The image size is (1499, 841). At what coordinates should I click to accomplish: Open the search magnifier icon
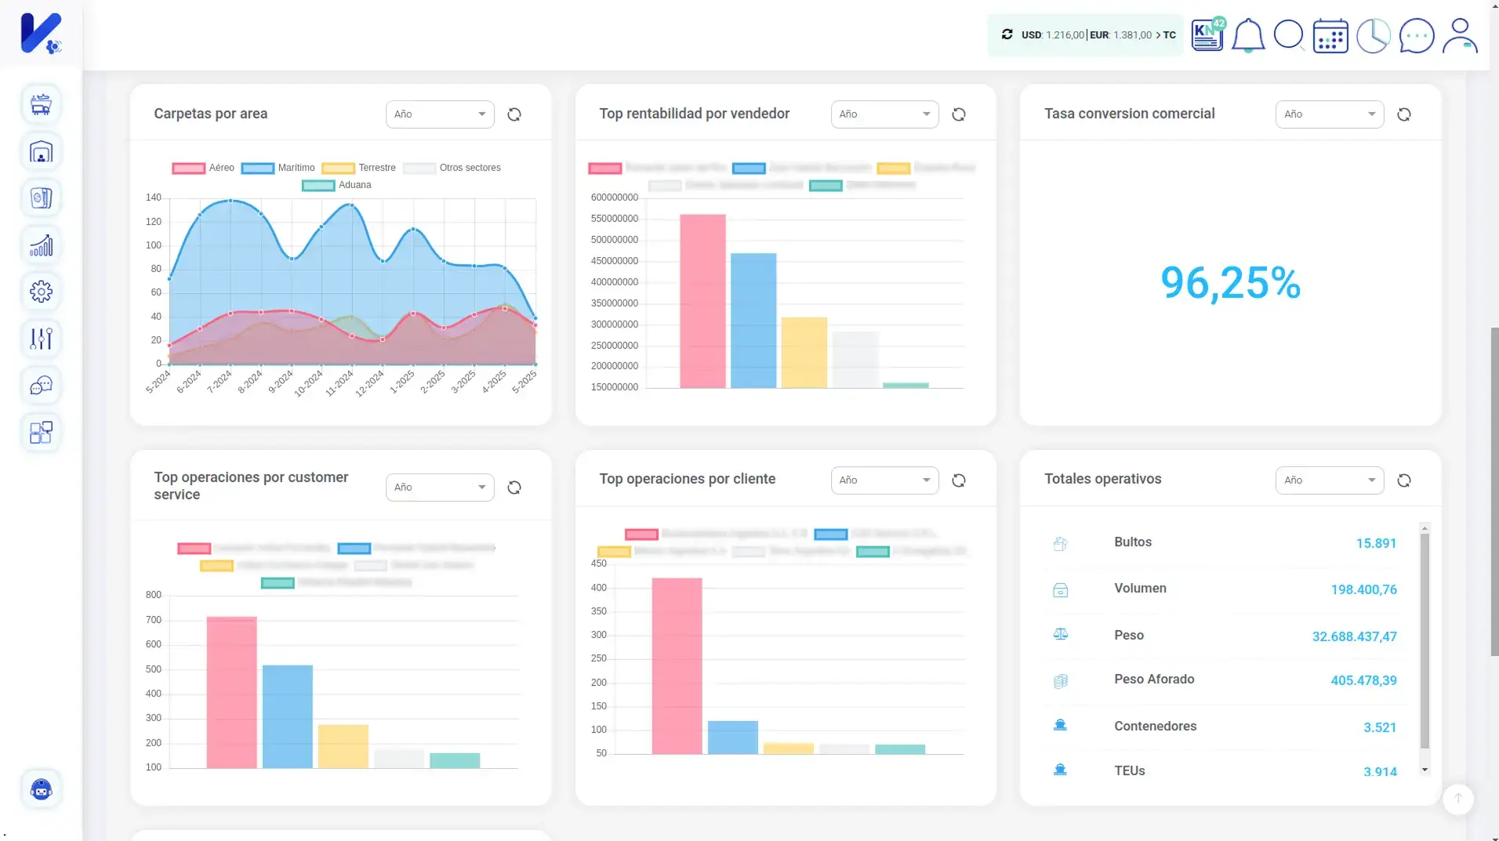coord(1289,35)
